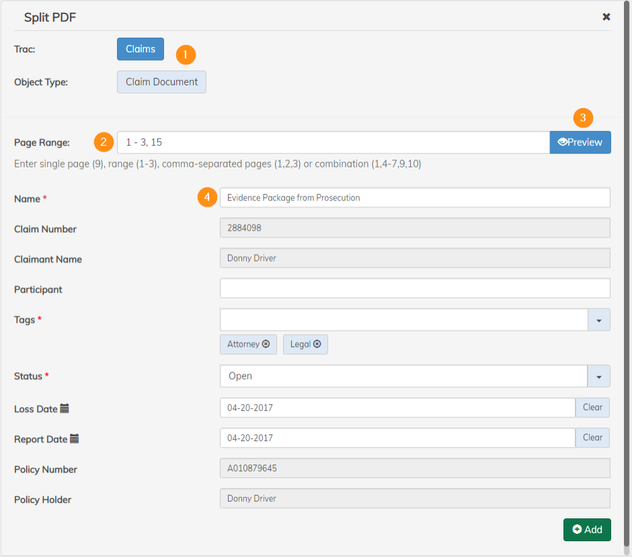Remove the Legal tag
Image resolution: width=632 pixels, height=558 pixels.
tap(317, 344)
